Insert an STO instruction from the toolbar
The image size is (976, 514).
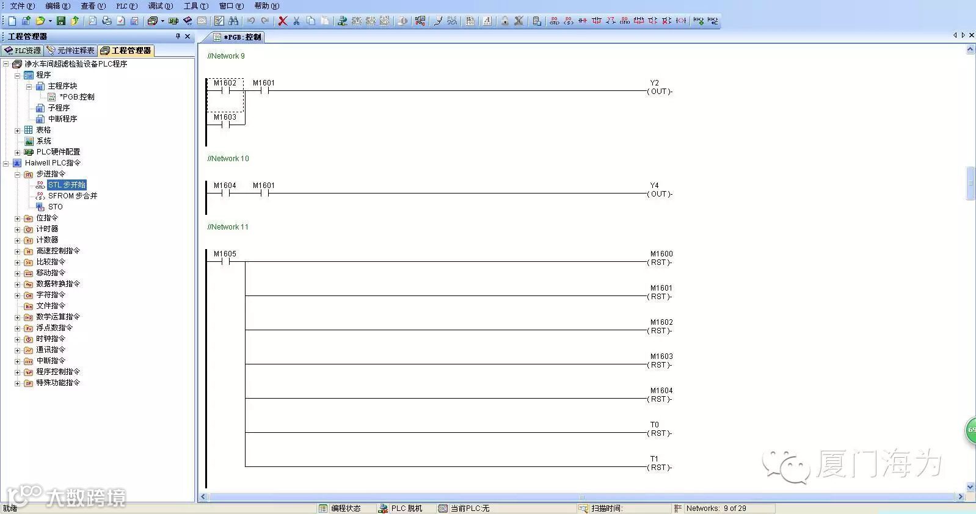point(624,21)
